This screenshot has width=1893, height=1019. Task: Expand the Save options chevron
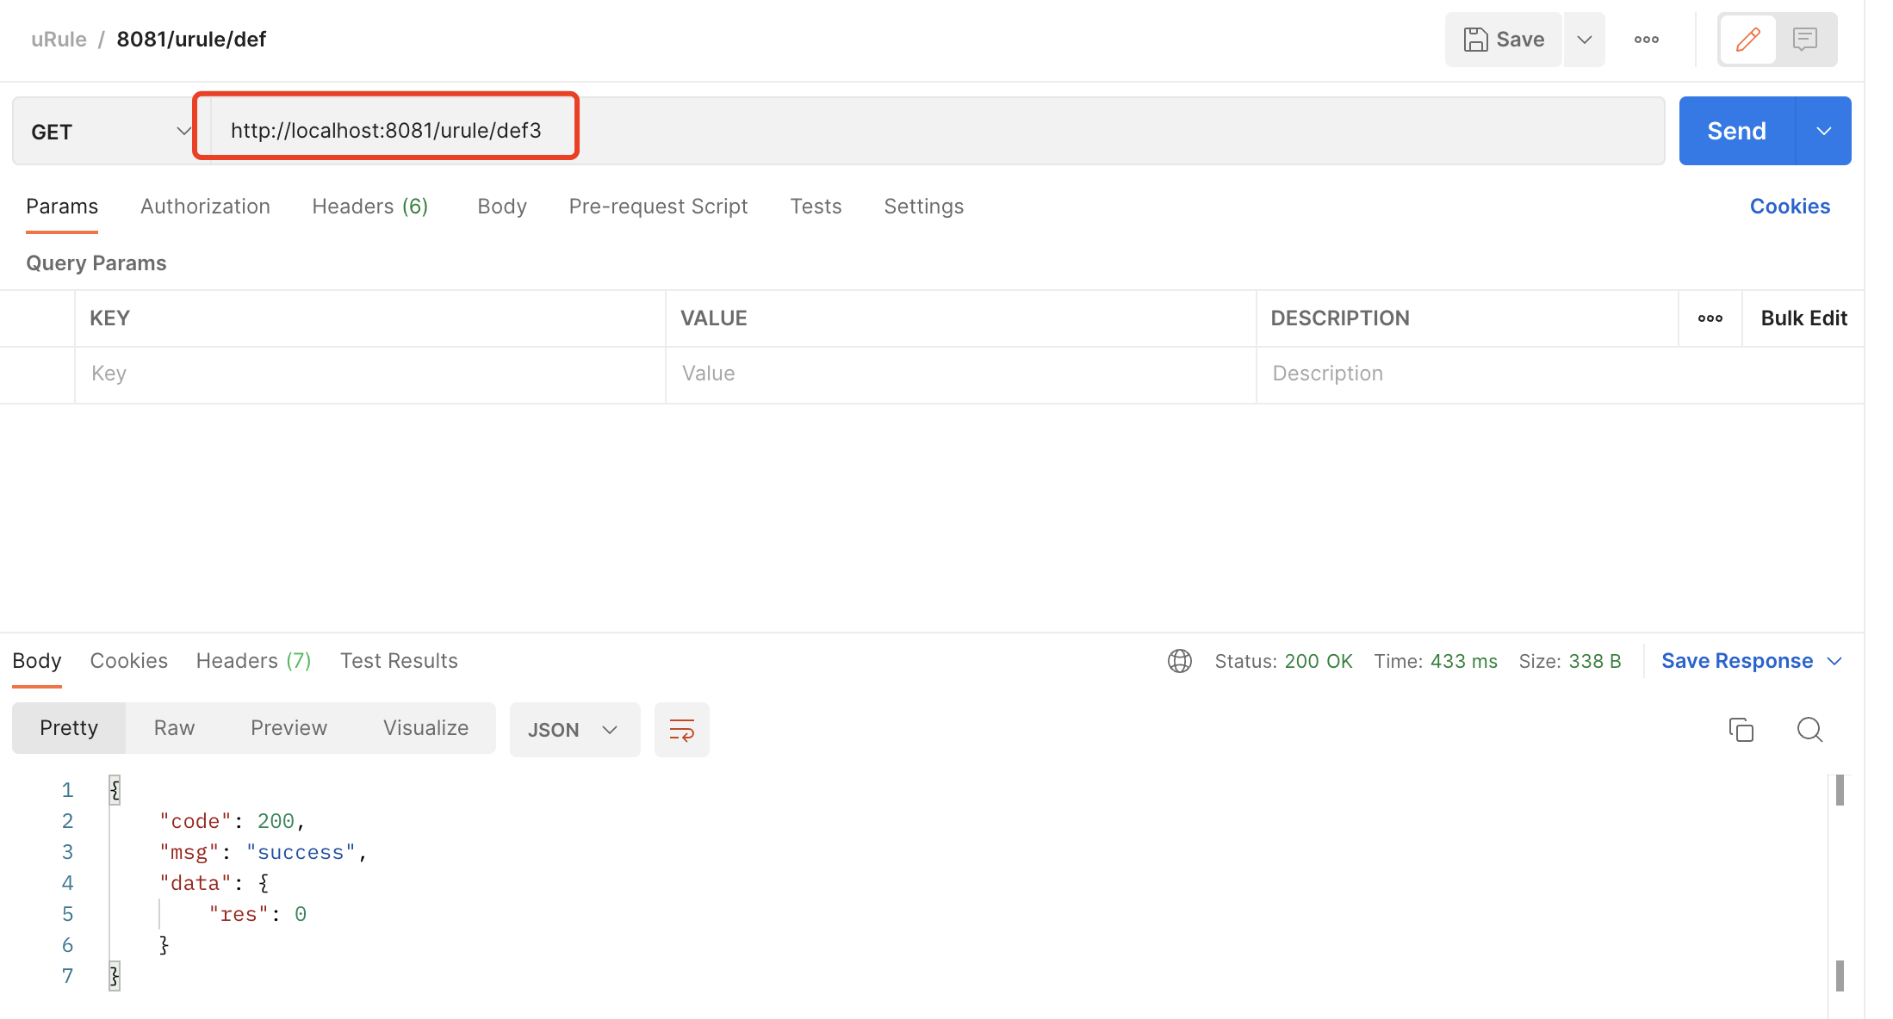[x=1584, y=40]
